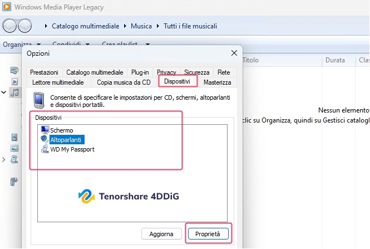The width and height of the screenshot is (370, 249).
Task: Select the portable device sidebar icon
Action: coord(14,159)
